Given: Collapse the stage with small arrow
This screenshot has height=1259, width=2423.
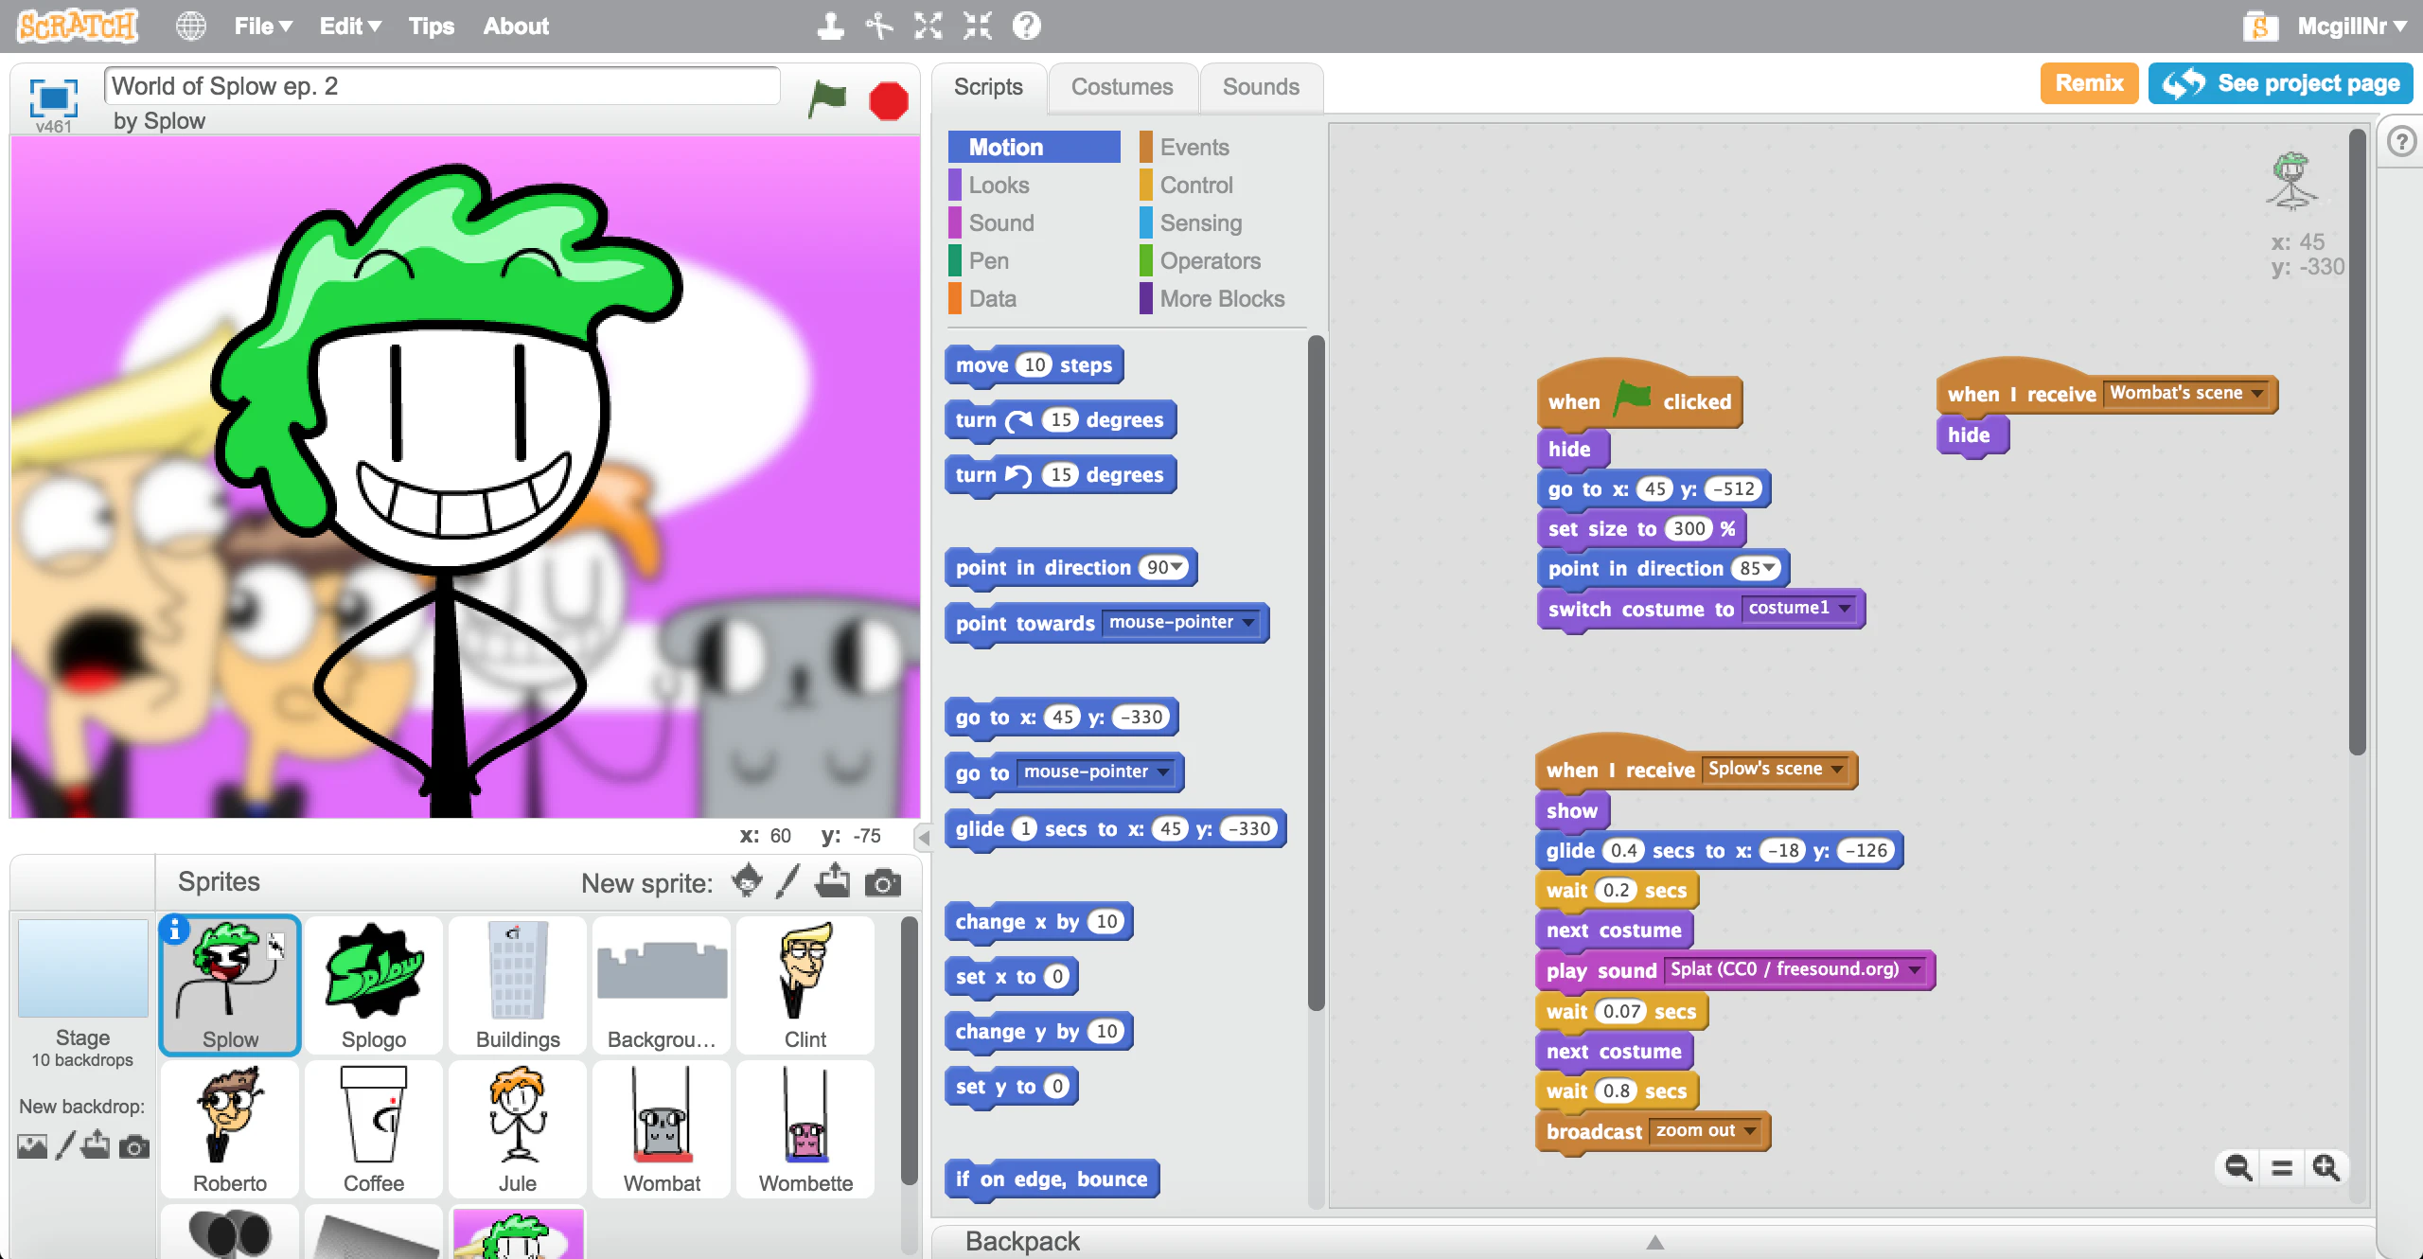Looking at the screenshot, I should [924, 837].
